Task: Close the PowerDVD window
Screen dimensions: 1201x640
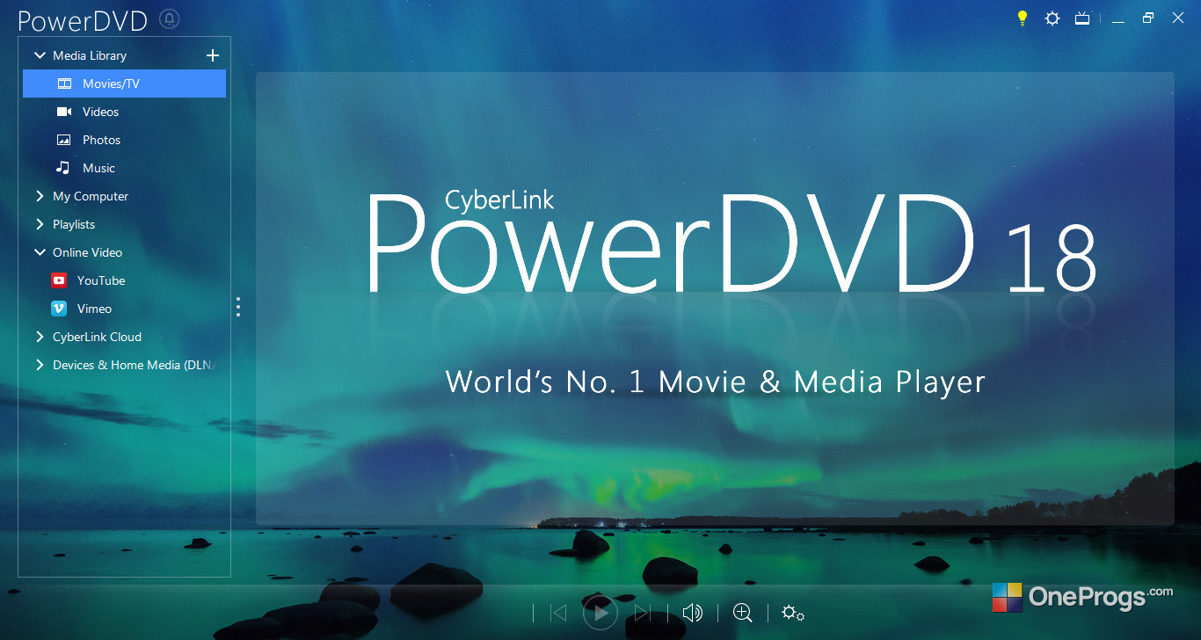Action: point(1177,18)
